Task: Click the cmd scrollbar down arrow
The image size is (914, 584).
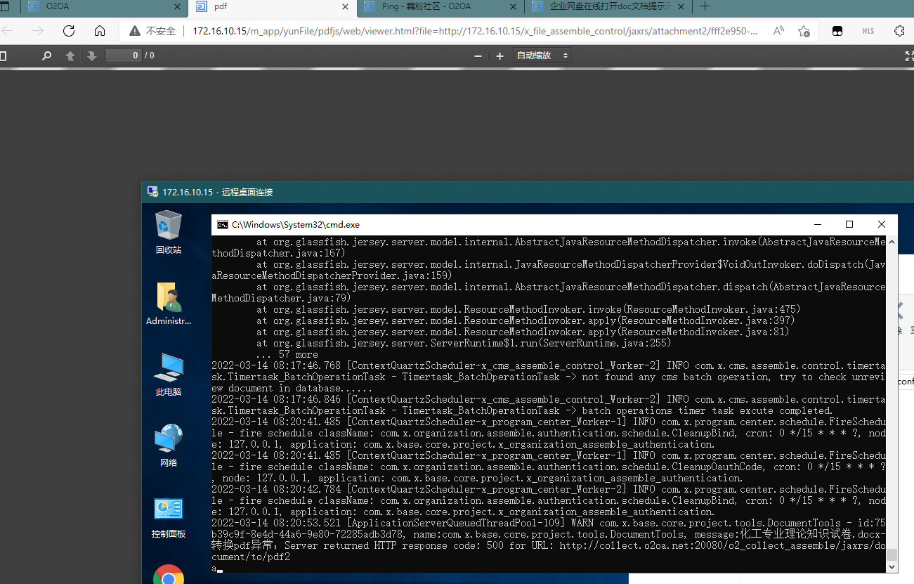Action: pyautogui.click(x=892, y=567)
